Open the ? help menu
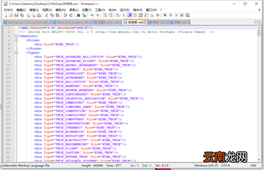The height and width of the screenshot is (170, 264). (x=161, y=10)
